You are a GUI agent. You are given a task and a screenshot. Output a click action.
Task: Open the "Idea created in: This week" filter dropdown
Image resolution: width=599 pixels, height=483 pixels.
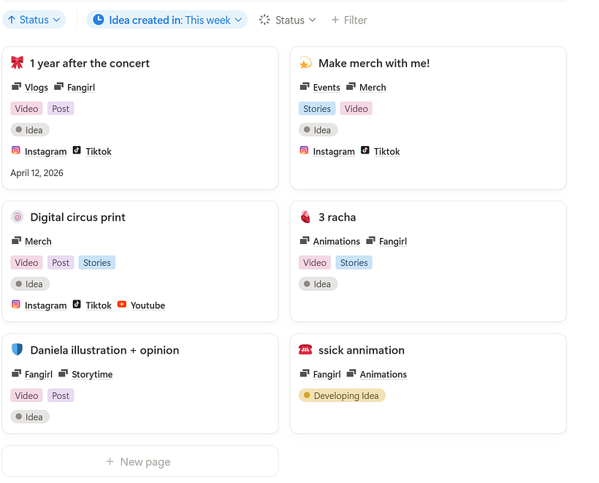pos(166,20)
